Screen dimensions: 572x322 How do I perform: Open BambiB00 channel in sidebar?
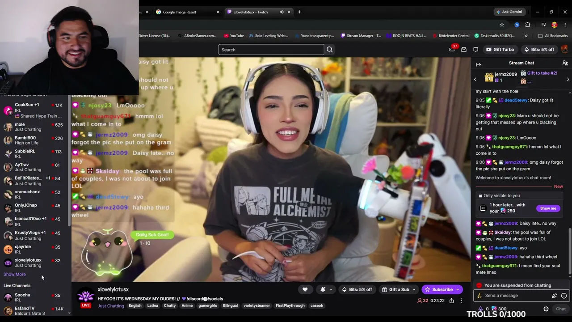(35, 140)
